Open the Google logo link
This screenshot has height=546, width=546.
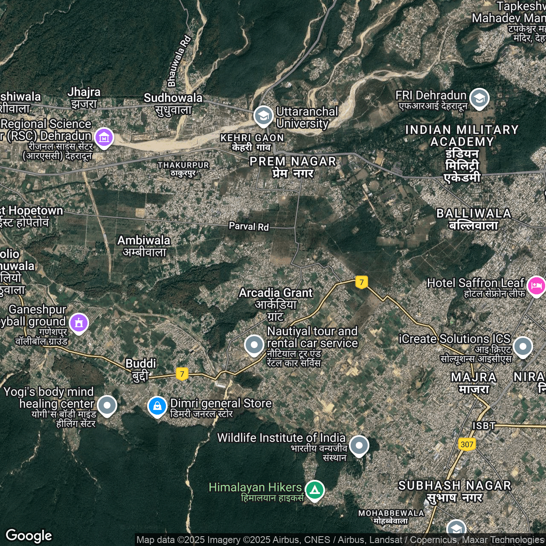click(x=29, y=535)
